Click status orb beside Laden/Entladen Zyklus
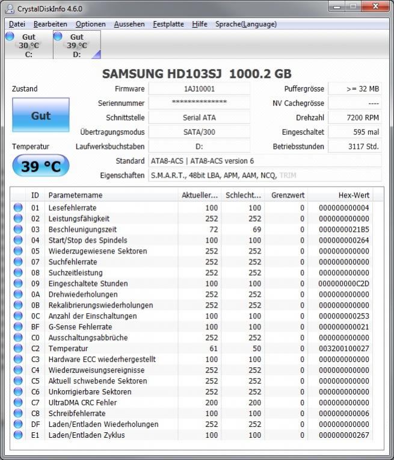394x460 pixels. coord(18,435)
